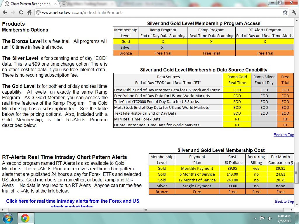The height and width of the screenshot is (224, 299).
Task: Click 'MetaStock End of Day Data' row
Action: (204, 107)
